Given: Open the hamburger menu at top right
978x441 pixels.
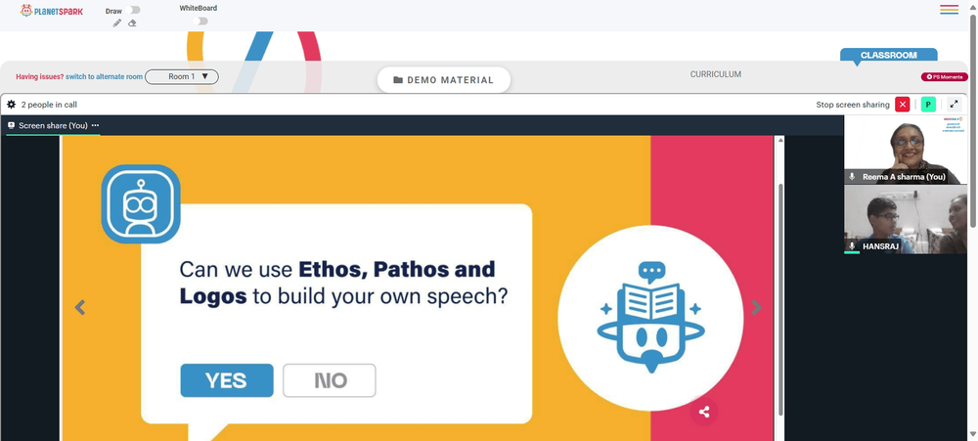Looking at the screenshot, I should pyautogui.click(x=949, y=10).
